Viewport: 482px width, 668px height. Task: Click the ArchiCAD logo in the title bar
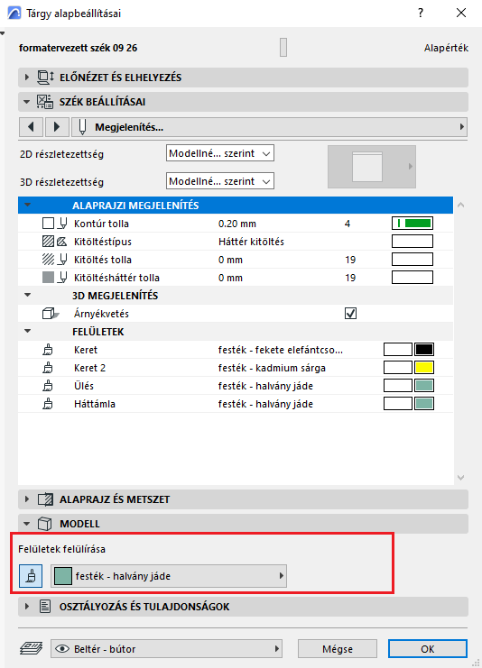coord(14,14)
